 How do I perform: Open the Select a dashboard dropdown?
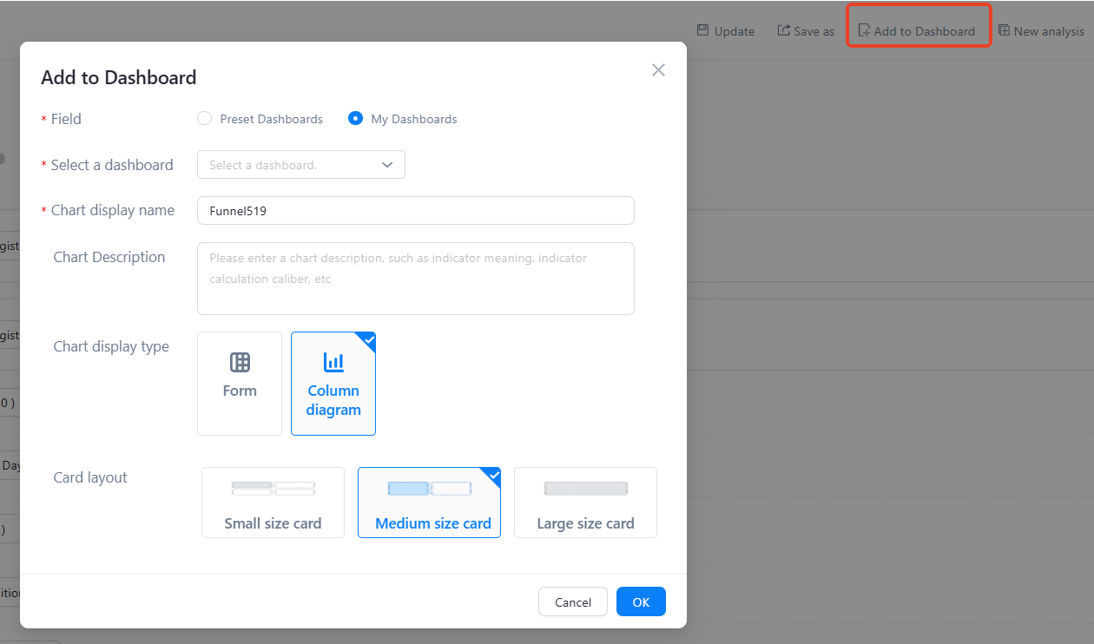tap(301, 165)
